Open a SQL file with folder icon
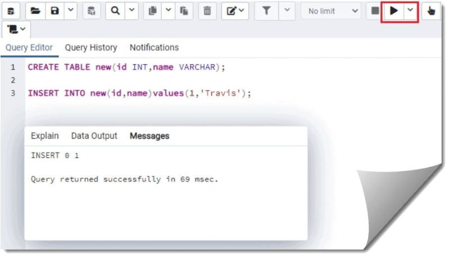Viewport: 449px width, 257px height. [35, 11]
